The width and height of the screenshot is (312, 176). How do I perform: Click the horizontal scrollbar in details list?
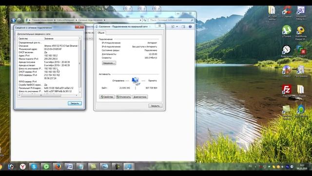coord(48,96)
